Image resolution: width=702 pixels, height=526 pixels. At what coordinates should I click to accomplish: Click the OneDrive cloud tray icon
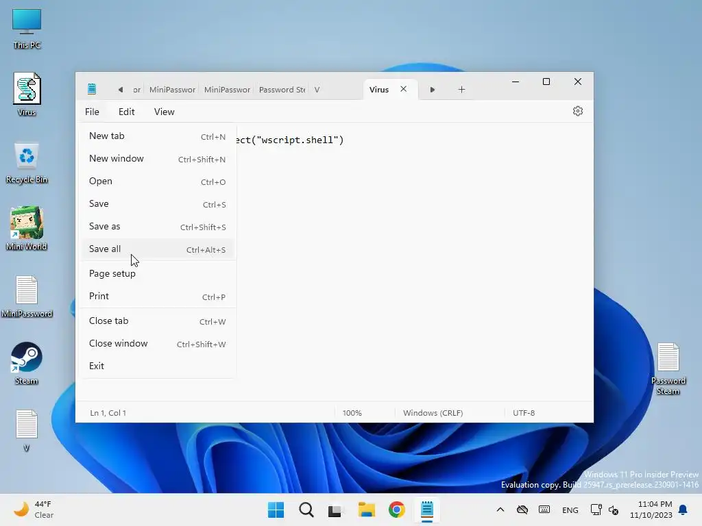point(522,510)
